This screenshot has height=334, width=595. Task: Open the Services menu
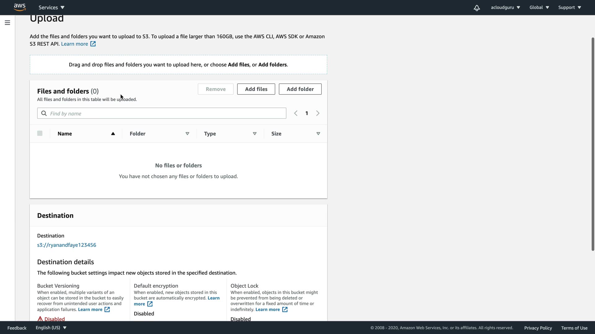[51, 7]
